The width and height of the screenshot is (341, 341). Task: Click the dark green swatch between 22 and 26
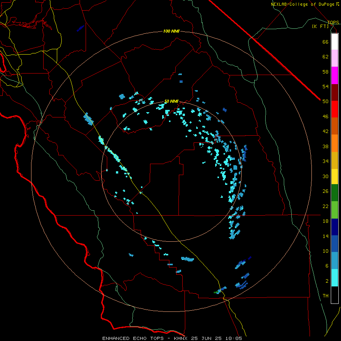pyautogui.click(x=335, y=193)
